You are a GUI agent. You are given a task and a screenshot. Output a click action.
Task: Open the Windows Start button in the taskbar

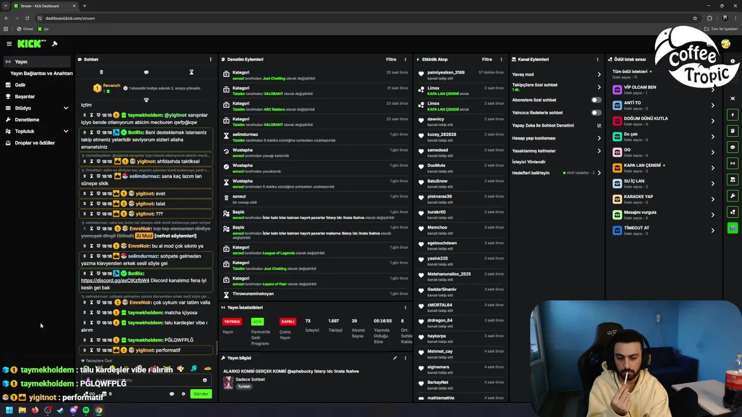(9, 410)
